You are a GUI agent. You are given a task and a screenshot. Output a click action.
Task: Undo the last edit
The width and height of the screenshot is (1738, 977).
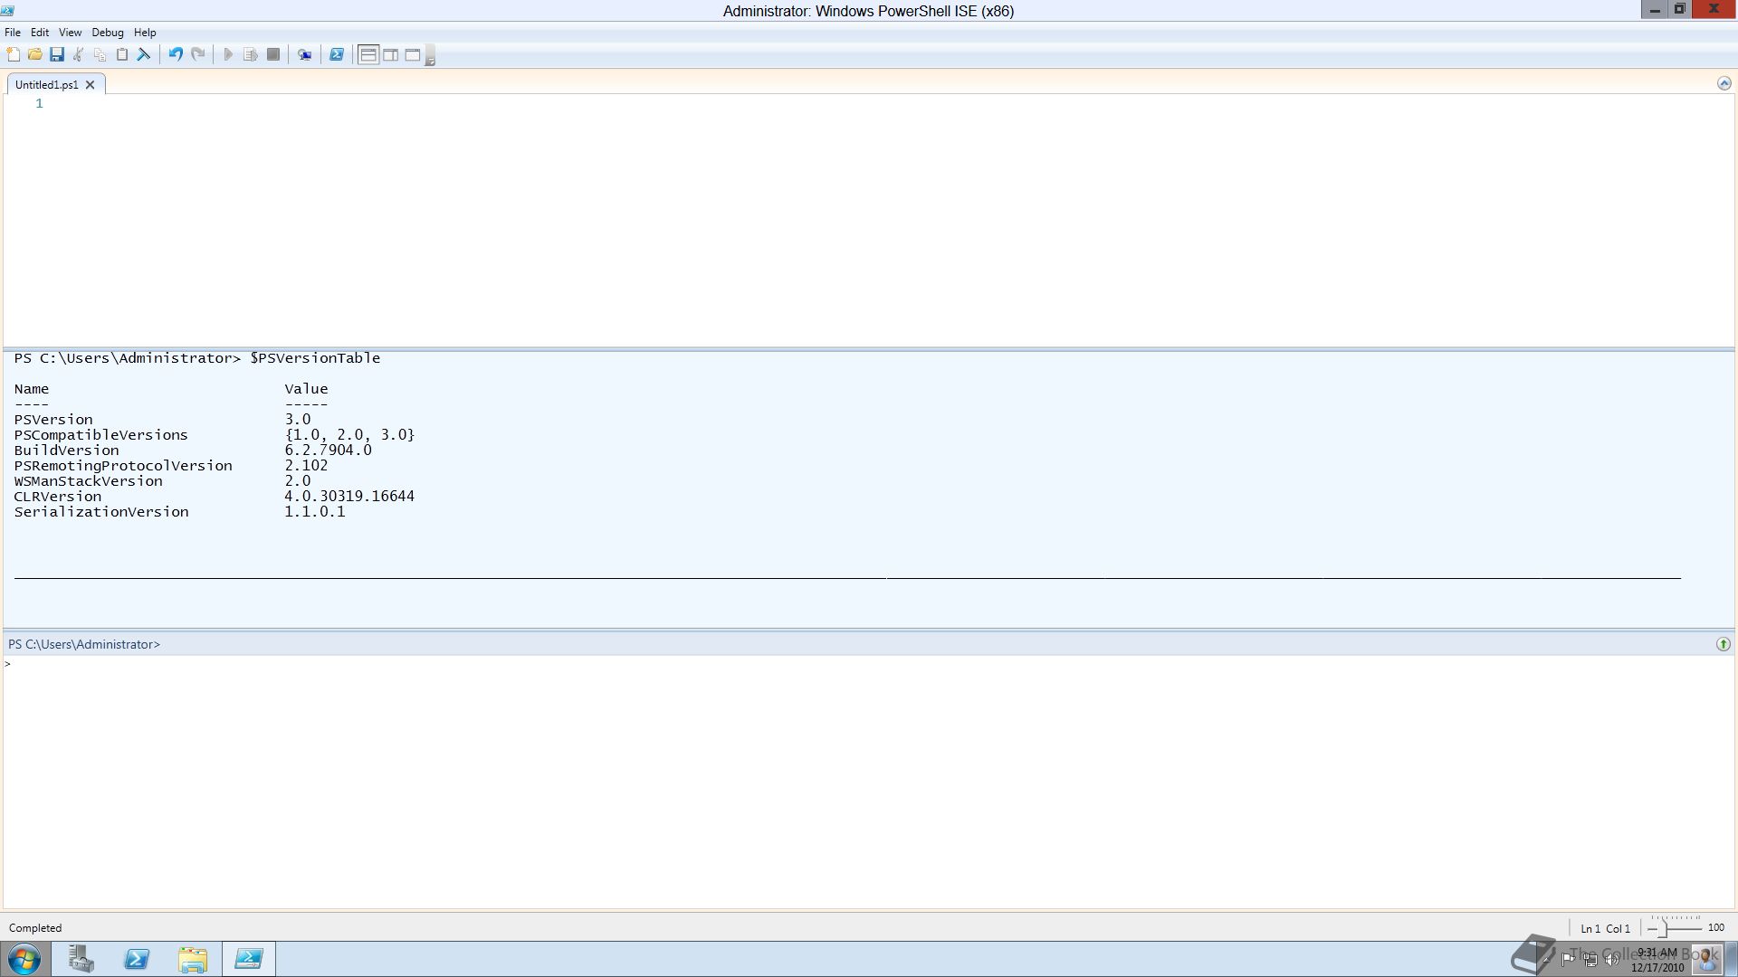(x=176, y=54)
